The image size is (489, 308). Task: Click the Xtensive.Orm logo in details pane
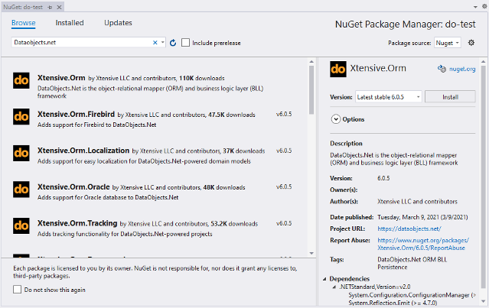click(338, 69)
